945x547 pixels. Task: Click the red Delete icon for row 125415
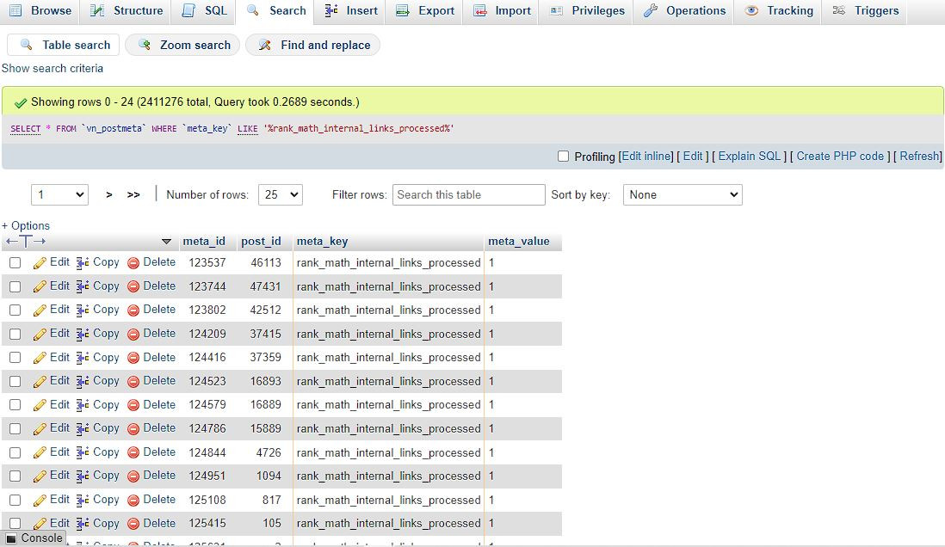click(133, 524)
